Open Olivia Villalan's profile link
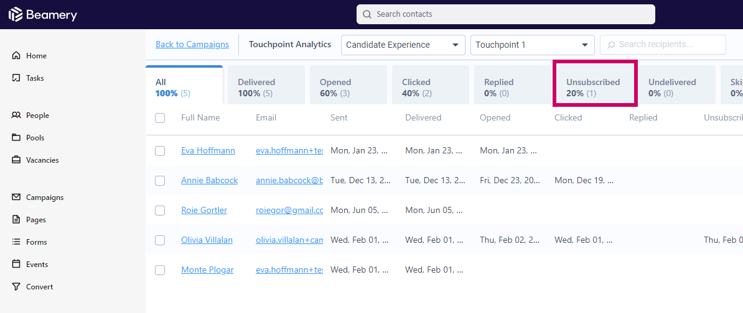743x313 pixels. pos(207,240)
